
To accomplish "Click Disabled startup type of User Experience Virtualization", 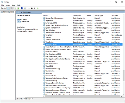I will tap(97, 59).
